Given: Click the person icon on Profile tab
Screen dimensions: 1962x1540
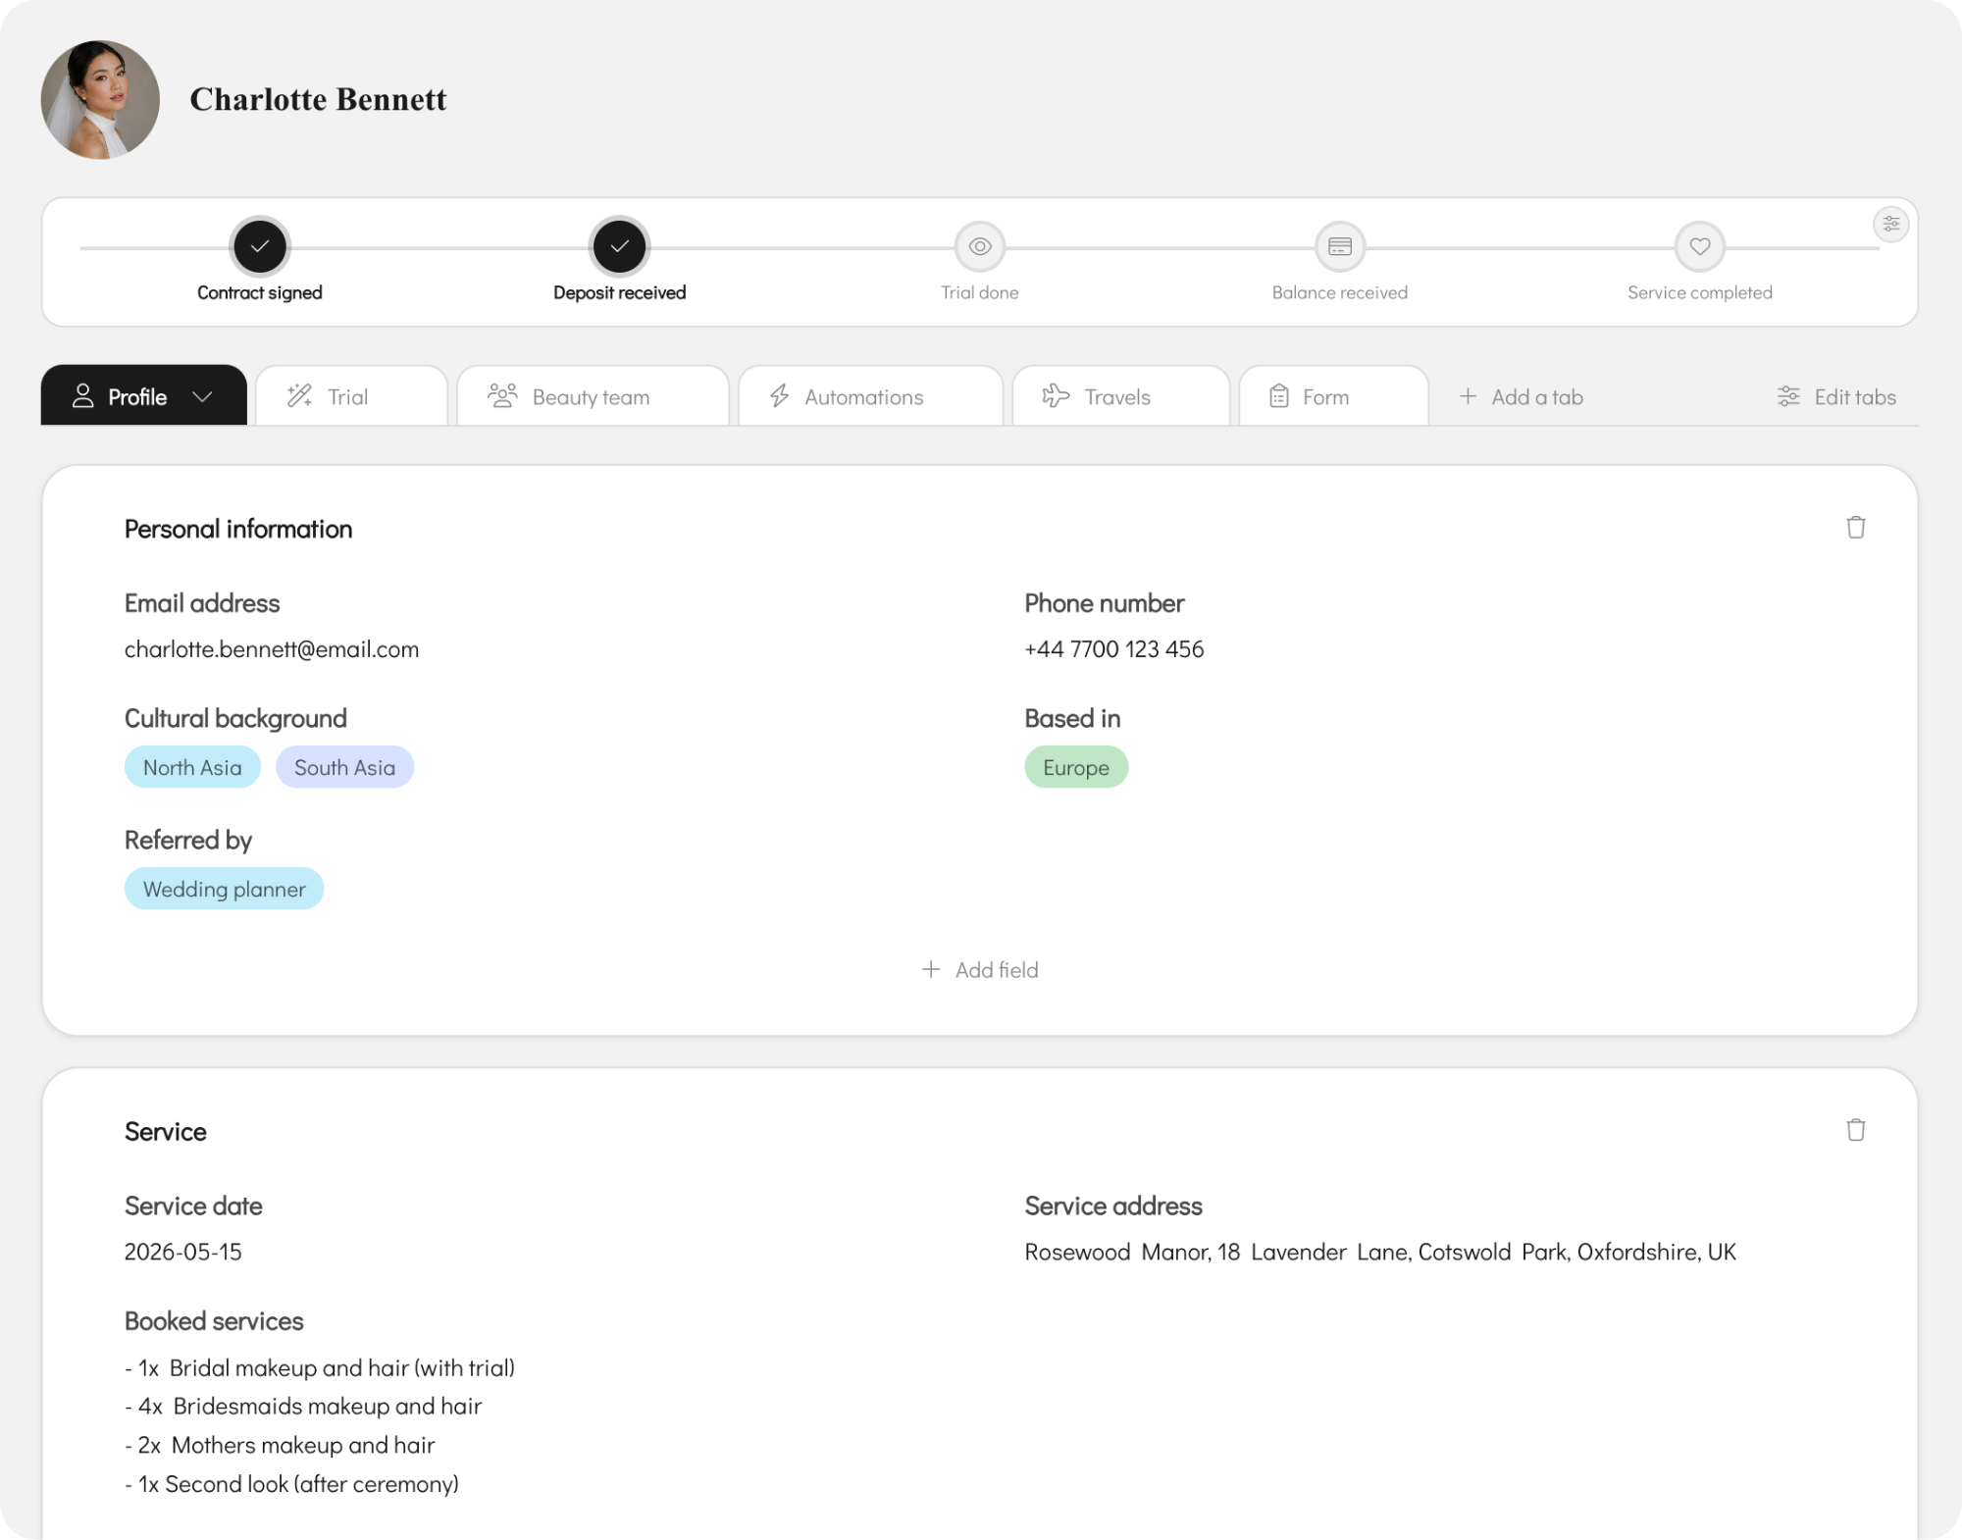Looking at the screenshot, I should click(83, 396).
